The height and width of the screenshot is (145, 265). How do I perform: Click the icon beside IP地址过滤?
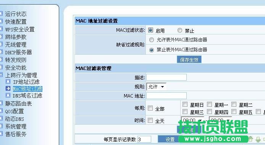pos(8,81)
